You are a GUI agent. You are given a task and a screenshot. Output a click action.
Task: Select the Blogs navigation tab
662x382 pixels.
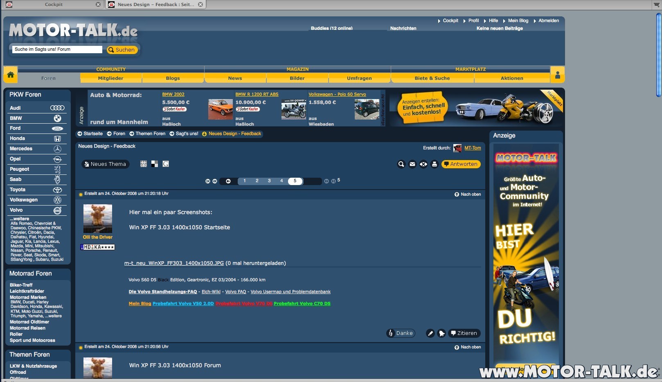pyautogui.click(x=173, y=78)
